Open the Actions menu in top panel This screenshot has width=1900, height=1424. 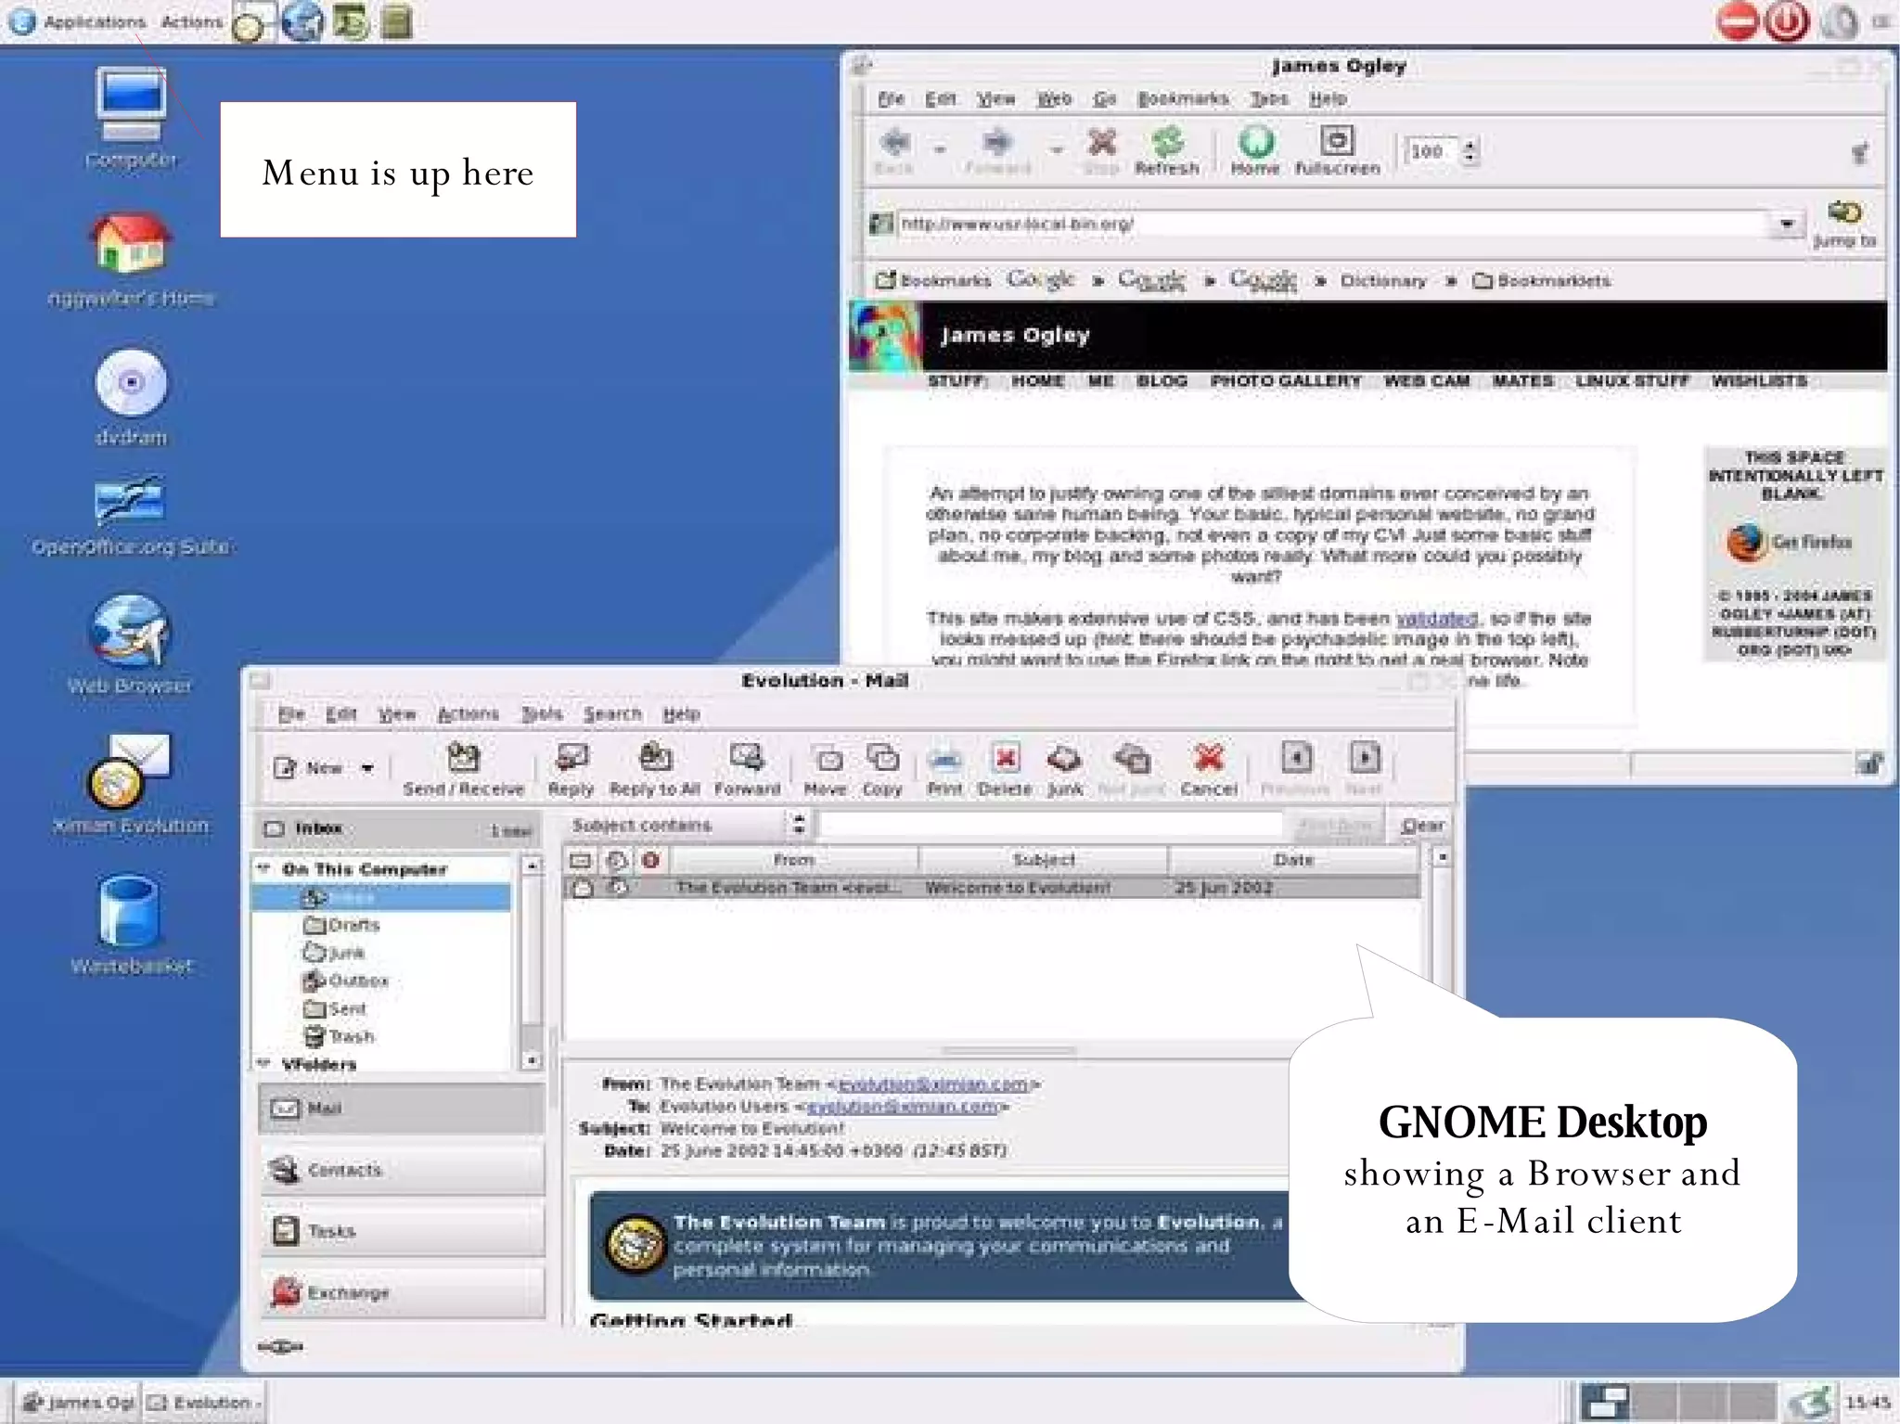(x=191, y=21)
